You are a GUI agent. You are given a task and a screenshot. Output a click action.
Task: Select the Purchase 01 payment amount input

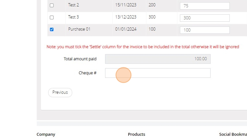click(205, 30)
